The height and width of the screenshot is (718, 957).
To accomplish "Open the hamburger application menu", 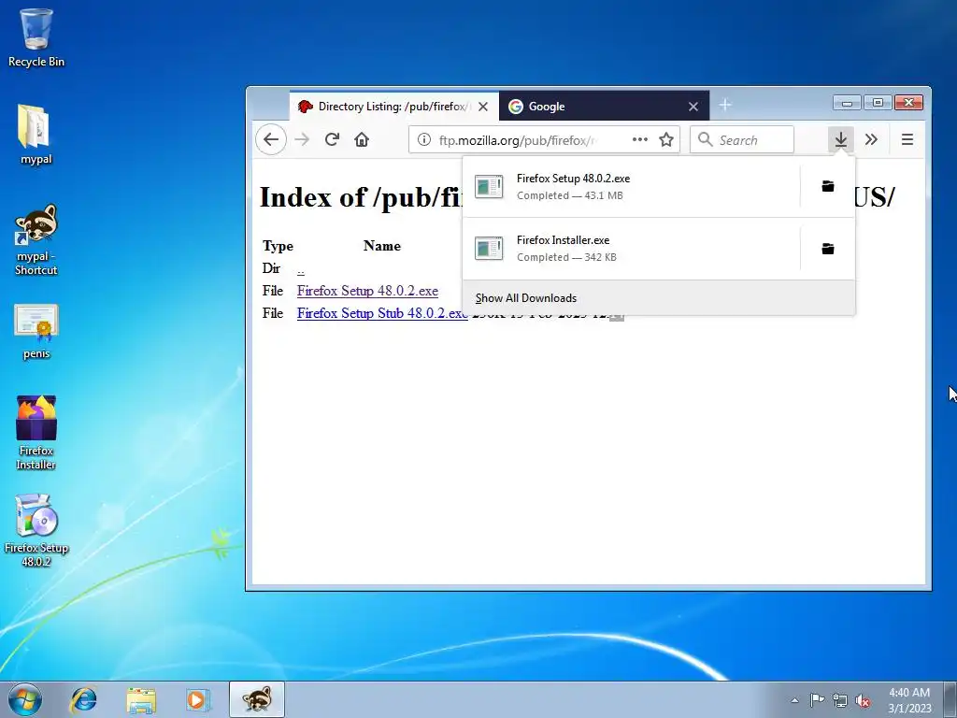I will (907, 140).
